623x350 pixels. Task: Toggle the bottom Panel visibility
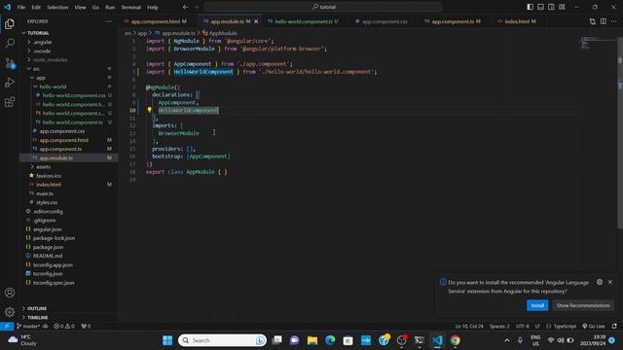point(541,7)
